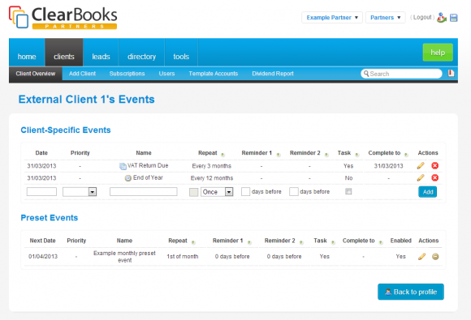Click the magnifier icon in search box

(366, 74)
